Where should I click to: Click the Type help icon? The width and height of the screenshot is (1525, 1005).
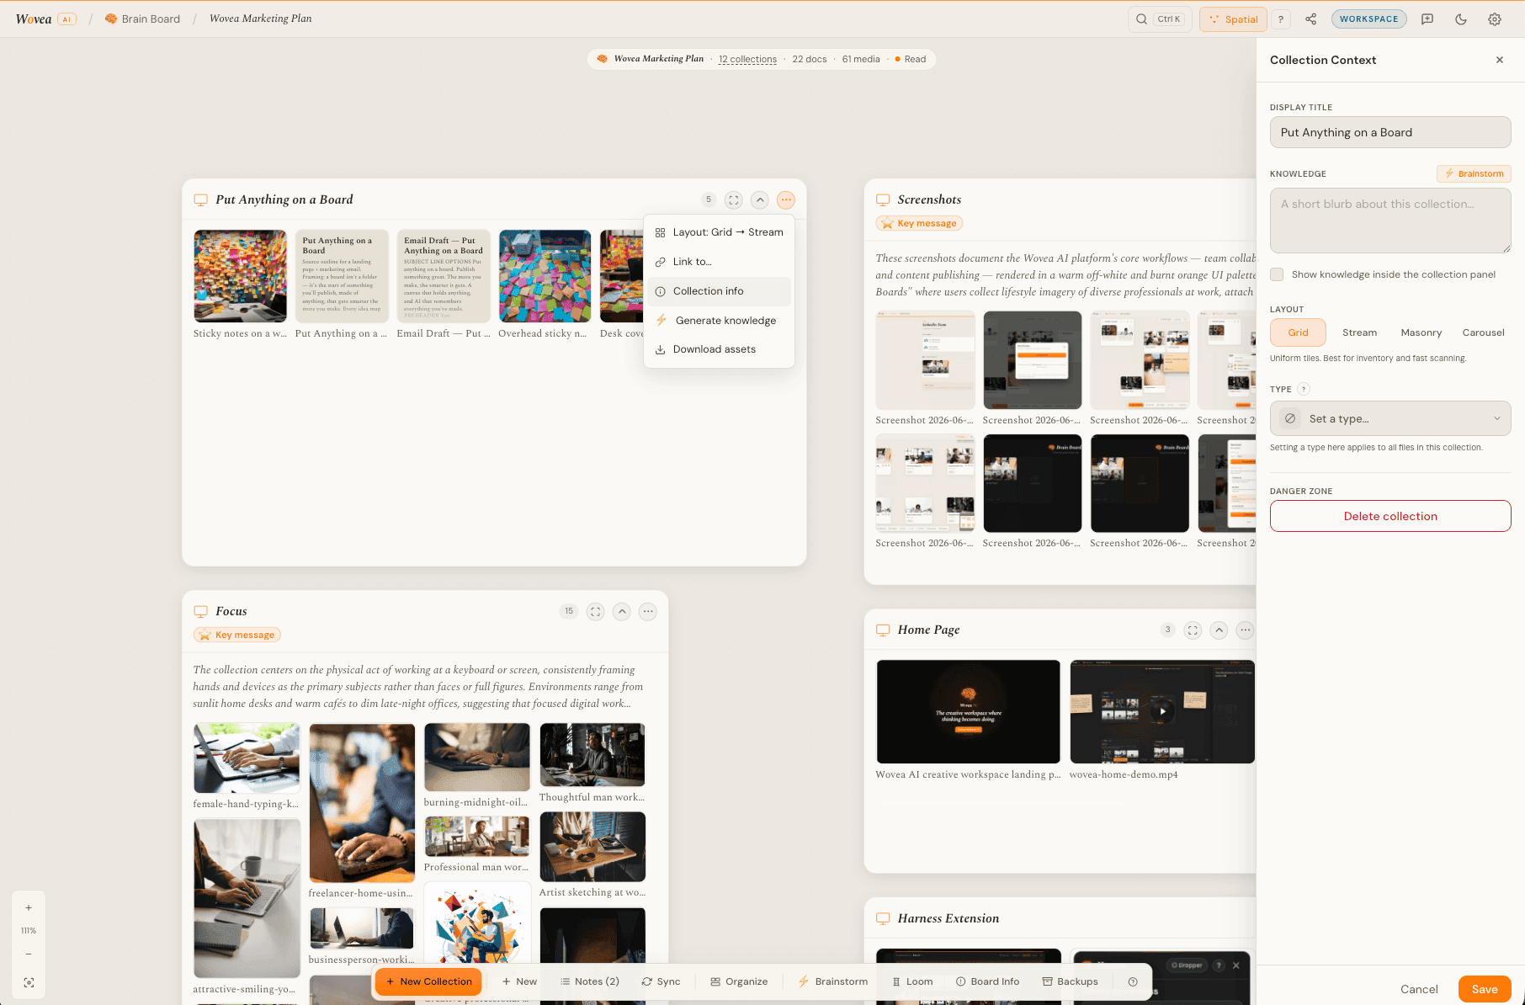coord(1304,389)
